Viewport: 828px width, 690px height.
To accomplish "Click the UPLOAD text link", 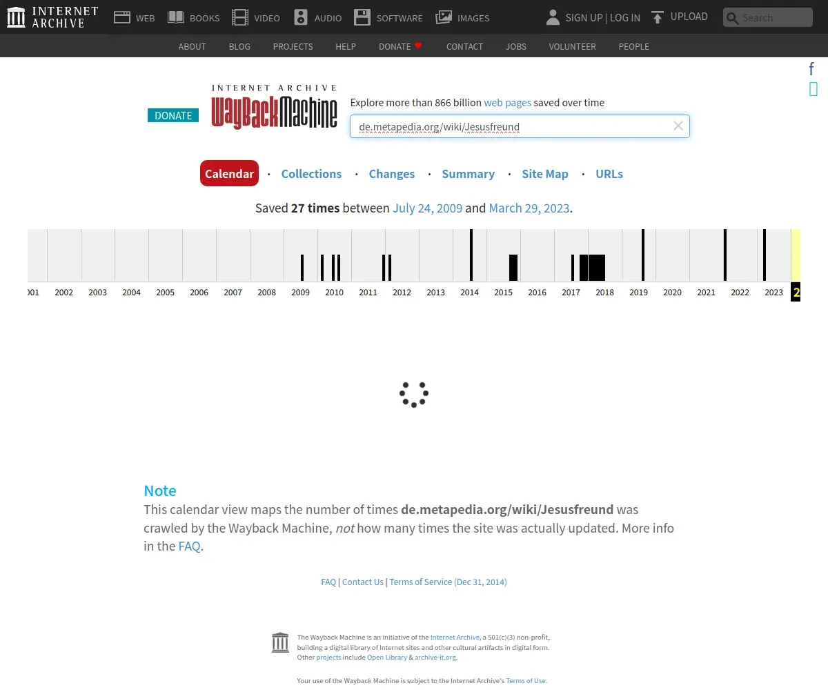I will pyautogui.click(x=689, y=17).
